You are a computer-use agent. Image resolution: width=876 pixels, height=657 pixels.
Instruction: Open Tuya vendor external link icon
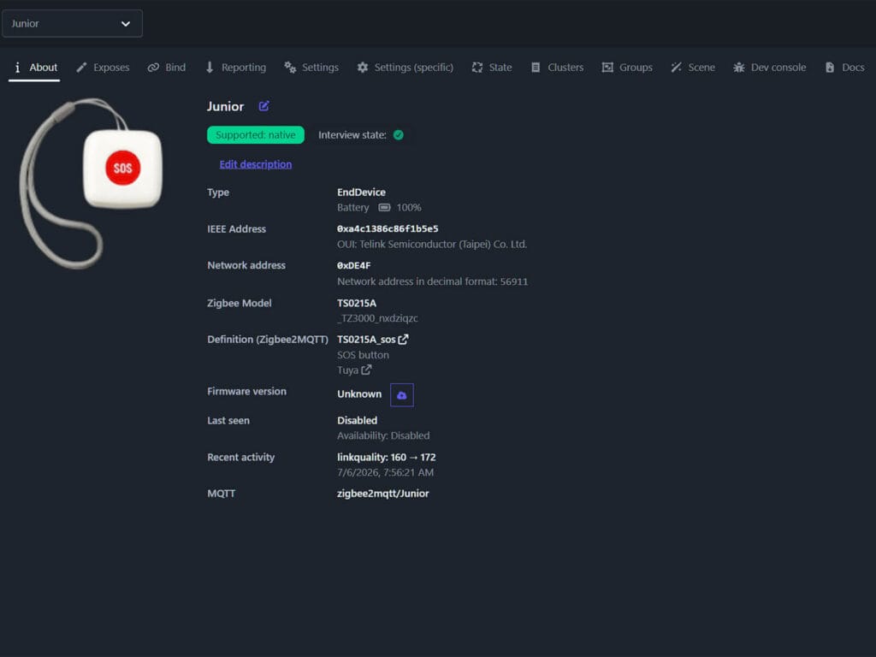[366, 370]
